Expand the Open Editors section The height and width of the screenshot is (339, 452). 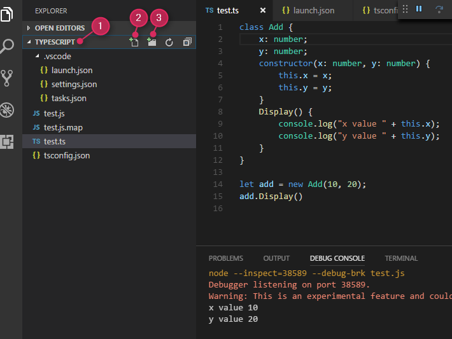59,28
